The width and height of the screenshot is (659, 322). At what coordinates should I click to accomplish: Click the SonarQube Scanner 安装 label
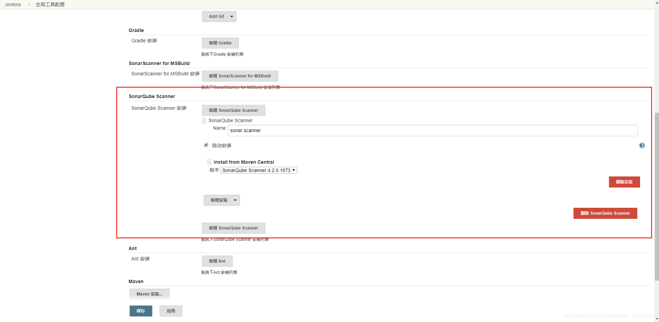coord(159,108)
